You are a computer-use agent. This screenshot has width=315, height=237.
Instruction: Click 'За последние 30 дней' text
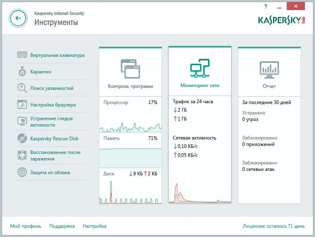click(x=267, y=102)
